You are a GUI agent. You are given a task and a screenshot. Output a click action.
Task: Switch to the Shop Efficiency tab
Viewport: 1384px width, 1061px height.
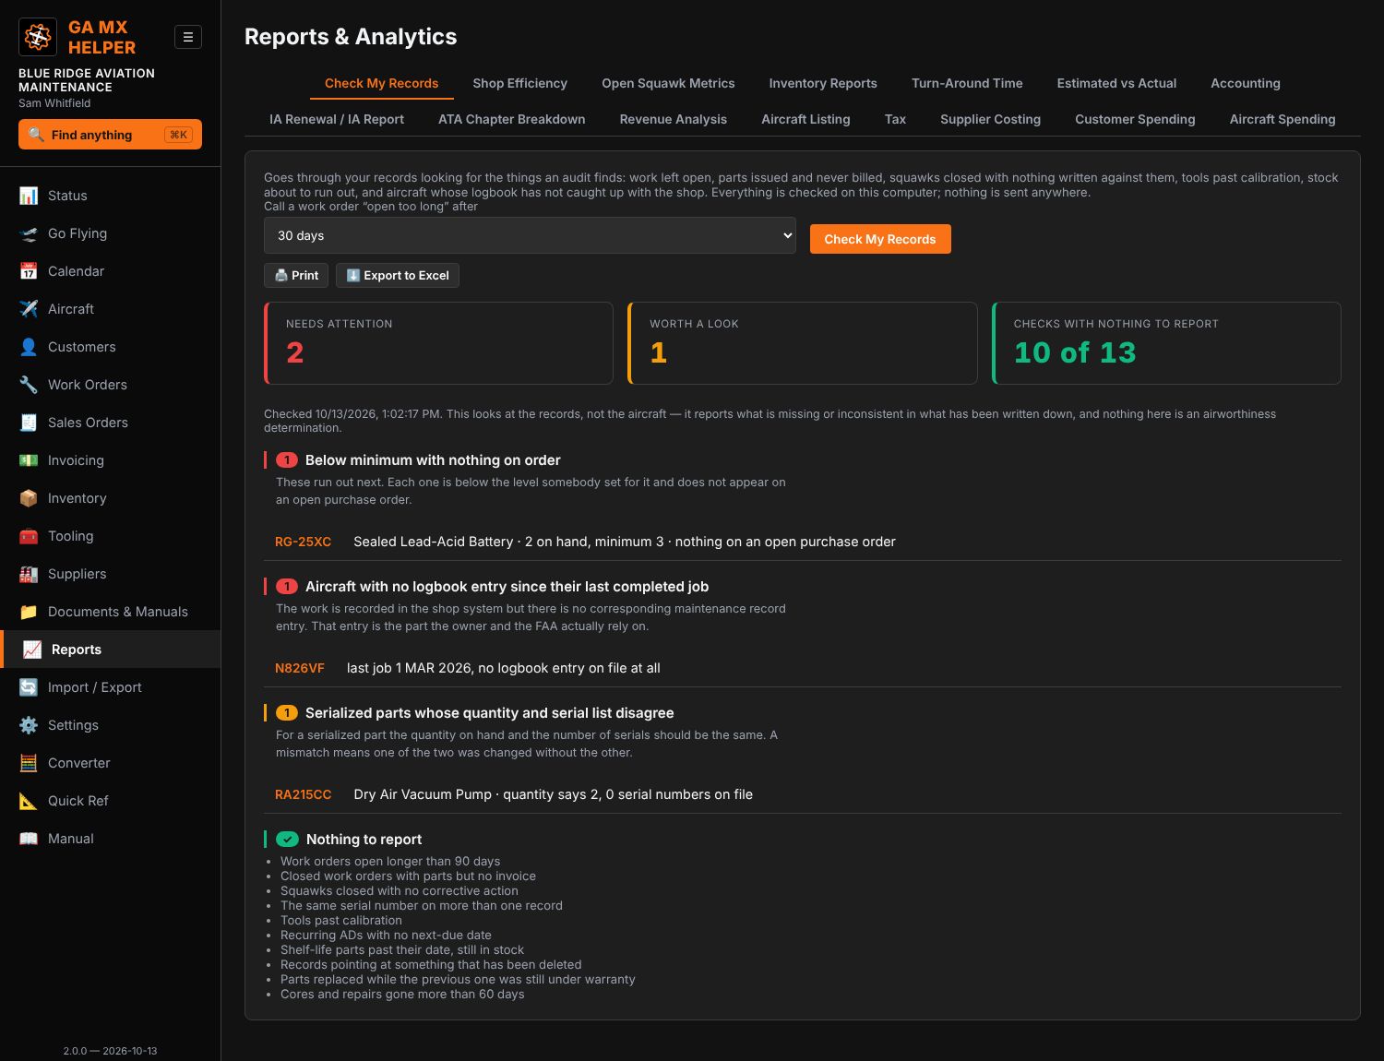pyautogui.click(x=519, y=83)
